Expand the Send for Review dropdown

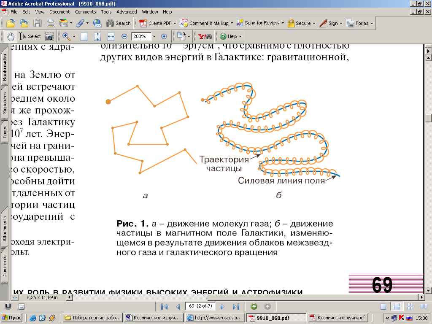tap(283, 23)
